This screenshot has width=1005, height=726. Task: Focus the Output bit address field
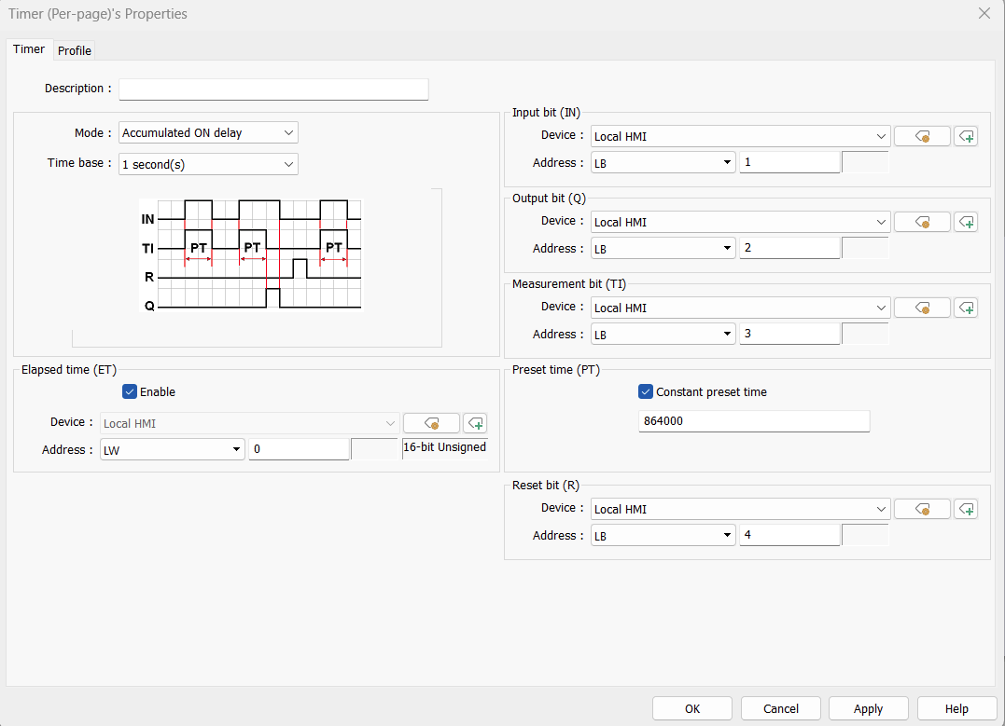click(789, 249)
